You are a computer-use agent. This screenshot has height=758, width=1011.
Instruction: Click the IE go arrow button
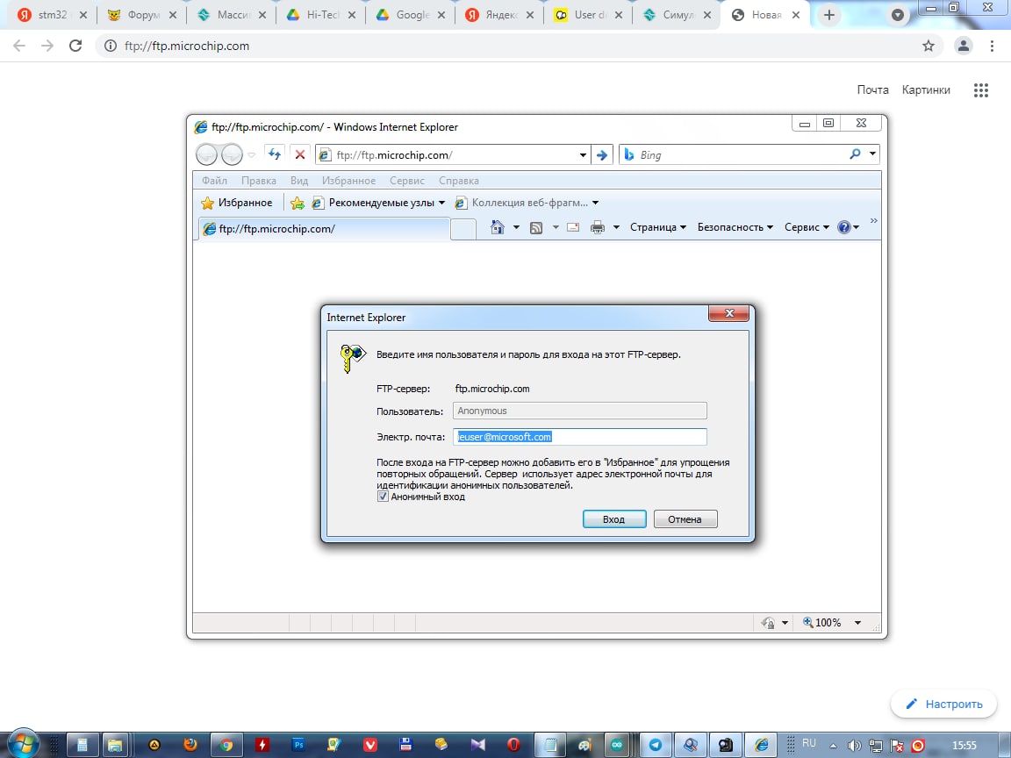601,154
